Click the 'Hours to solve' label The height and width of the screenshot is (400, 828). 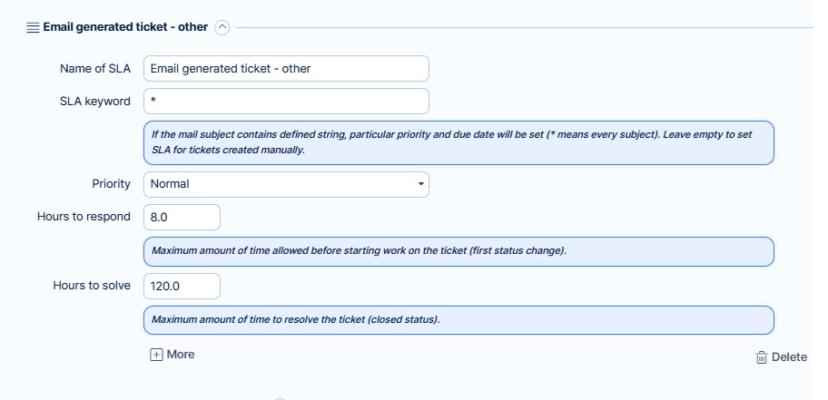pos(92,285)
